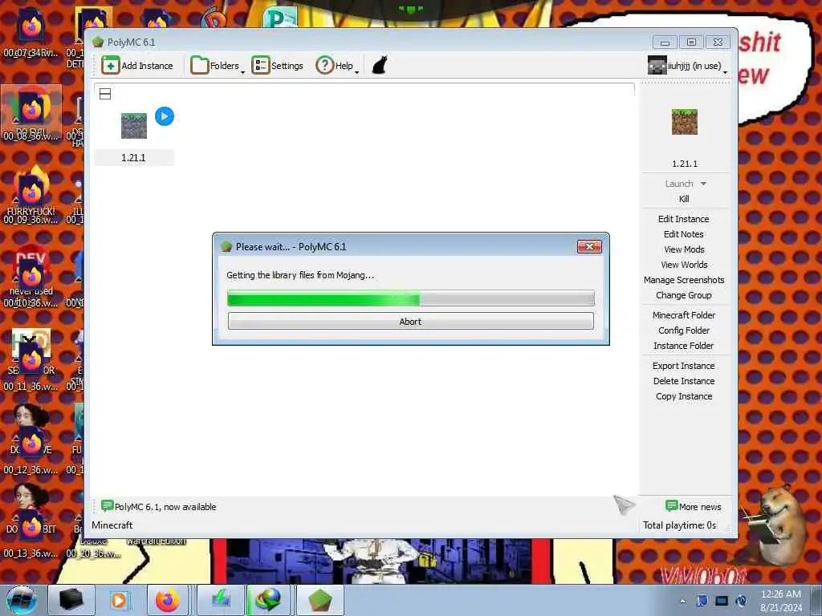The width and height of the screenshot is (822, 616).
Task: Open PolyMC Settings
Action: coord(277,66)
